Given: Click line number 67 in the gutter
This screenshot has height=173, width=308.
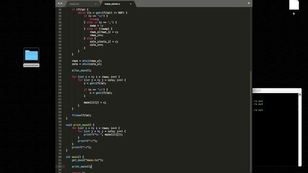Looking at the screenshot, I should point(60,115).
